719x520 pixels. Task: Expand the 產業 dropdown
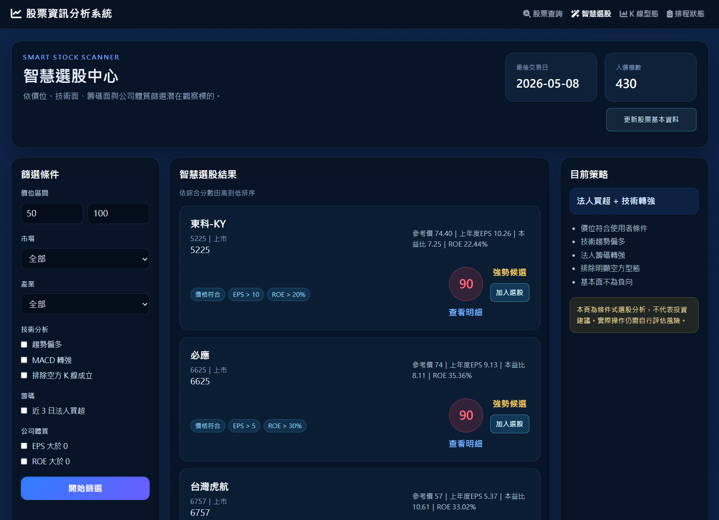[85, 304]
